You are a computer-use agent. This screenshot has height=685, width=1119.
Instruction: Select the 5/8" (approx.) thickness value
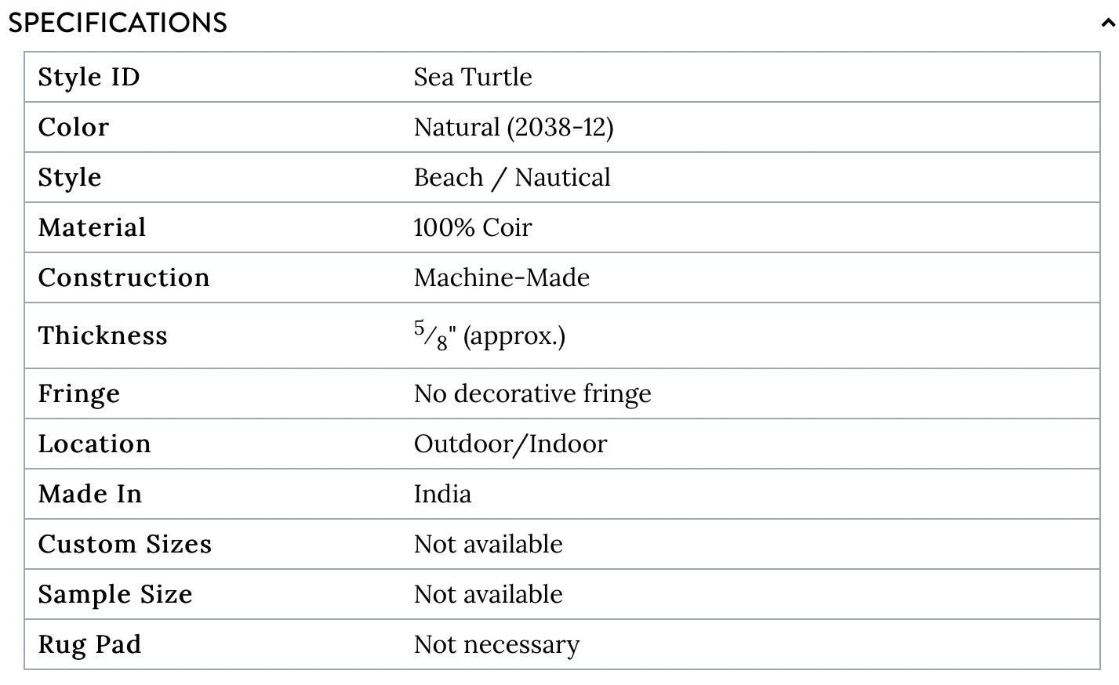pos(489,335)
